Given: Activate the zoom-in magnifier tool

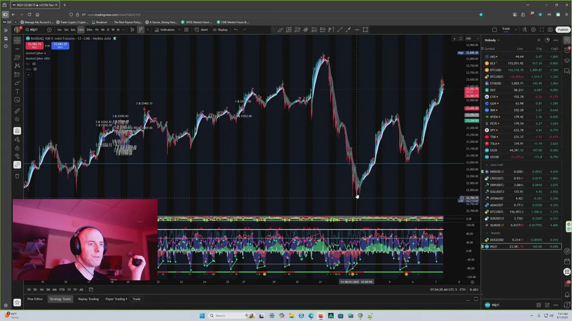Looking at the screenshot, I should click(17, 119).
